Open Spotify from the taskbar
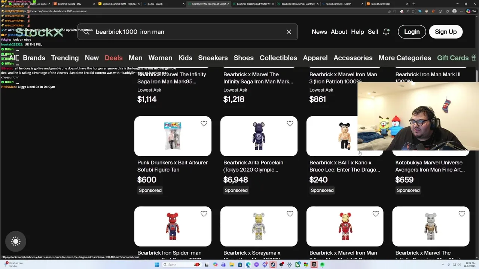The width and height of the screenshot is (479, 269). [322, 265]
